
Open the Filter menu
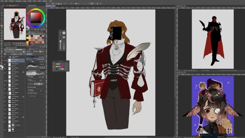tap(39, 1)
